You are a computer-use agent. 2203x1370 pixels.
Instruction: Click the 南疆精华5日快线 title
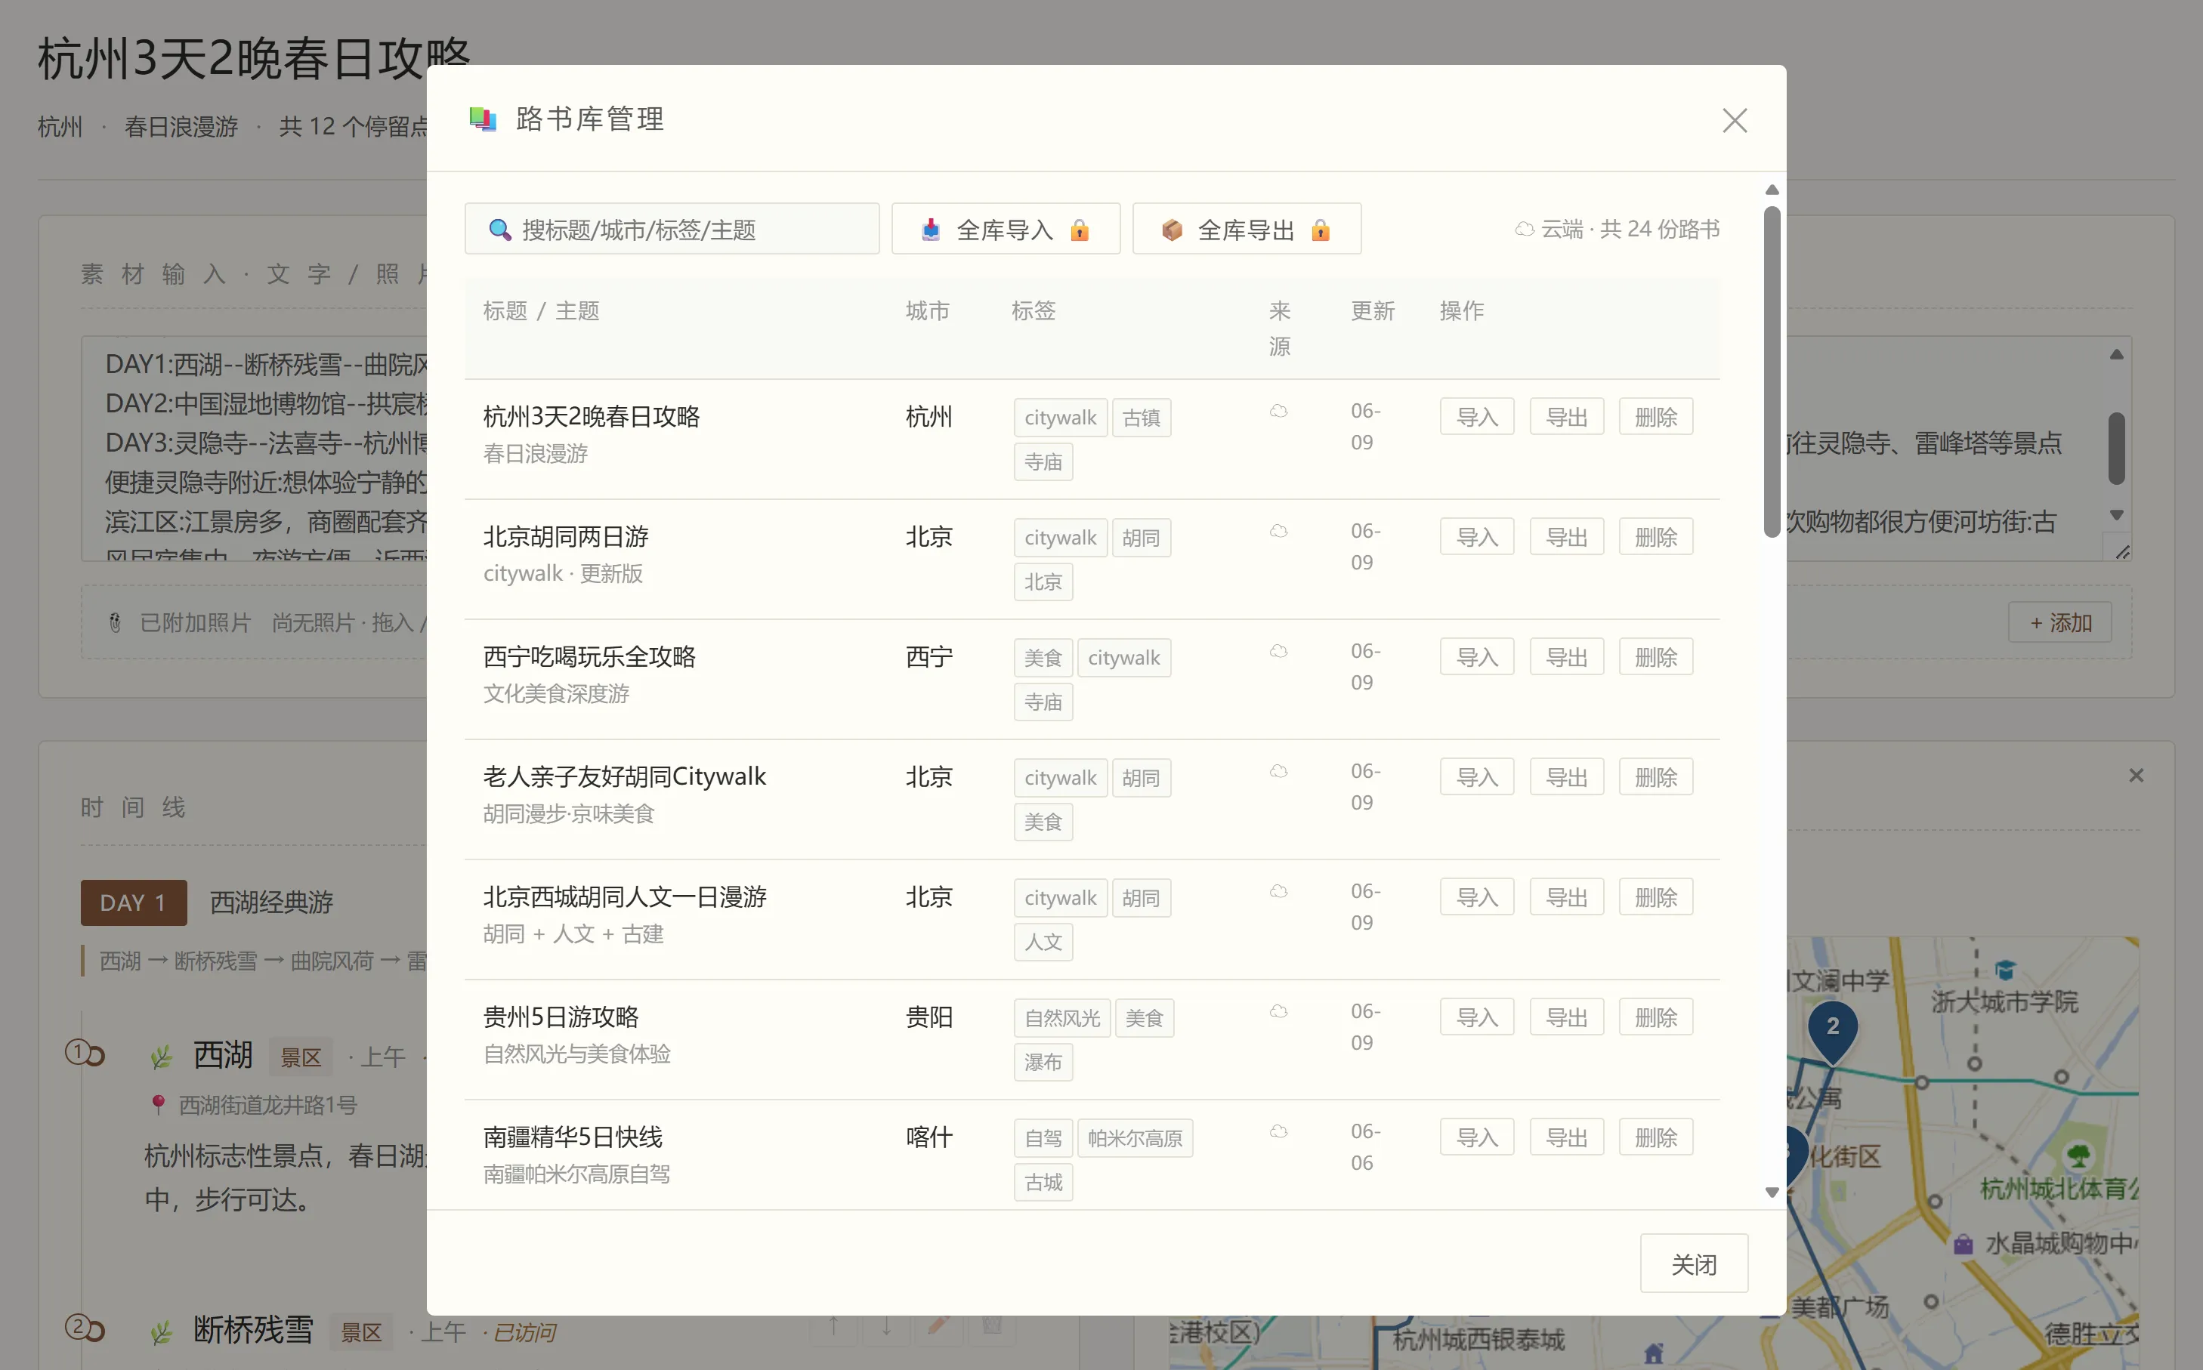[x=573, y=1137]
